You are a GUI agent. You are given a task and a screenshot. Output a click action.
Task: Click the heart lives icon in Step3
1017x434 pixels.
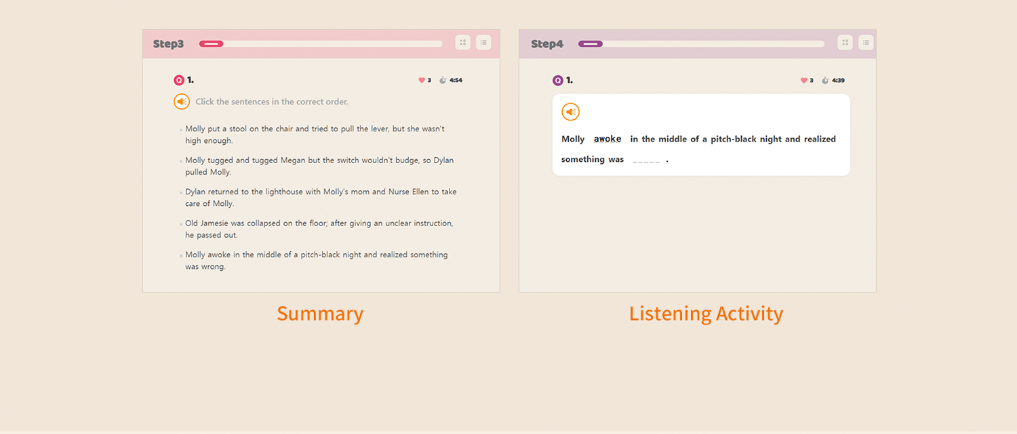point(421,81)
